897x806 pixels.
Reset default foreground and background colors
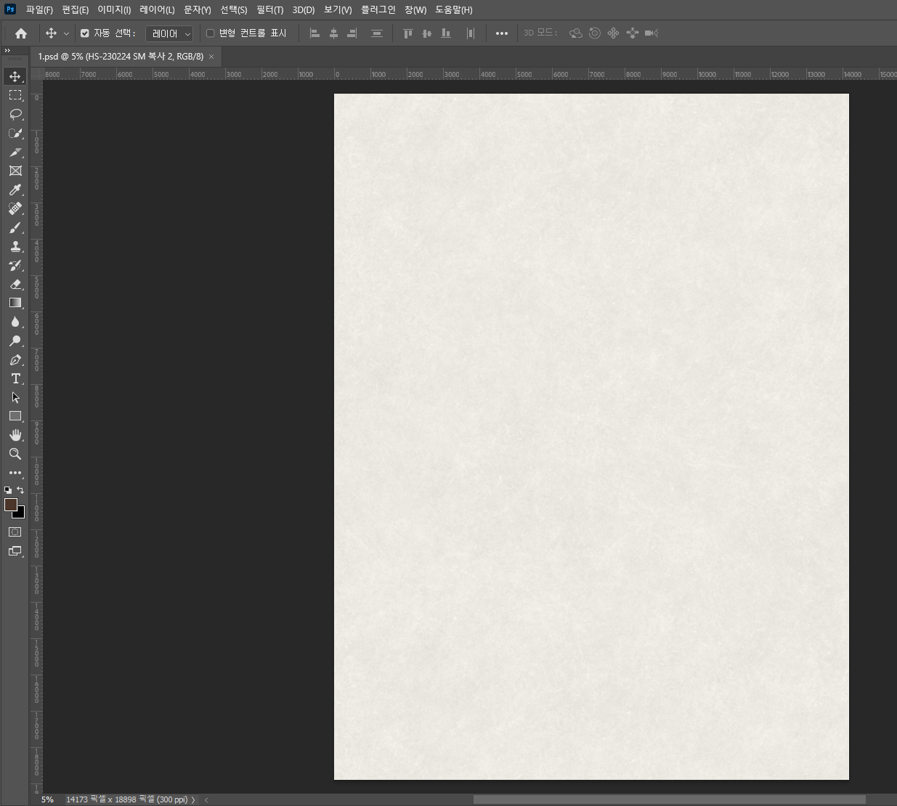7,490
